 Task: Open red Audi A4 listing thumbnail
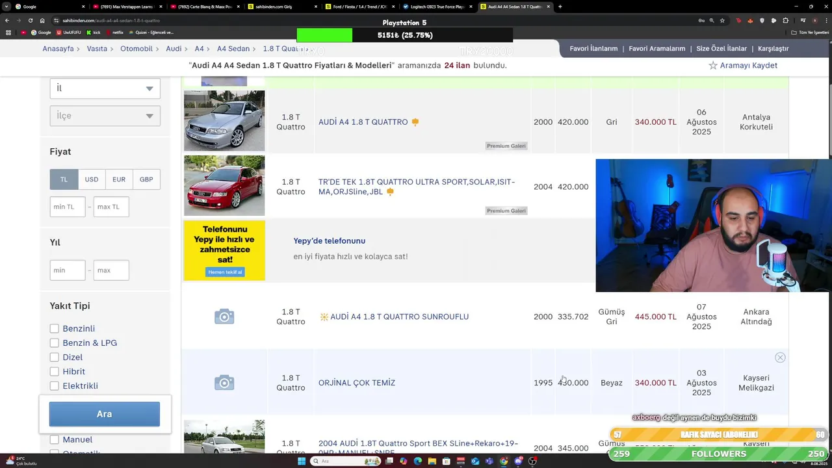click(x=224, y=186)
